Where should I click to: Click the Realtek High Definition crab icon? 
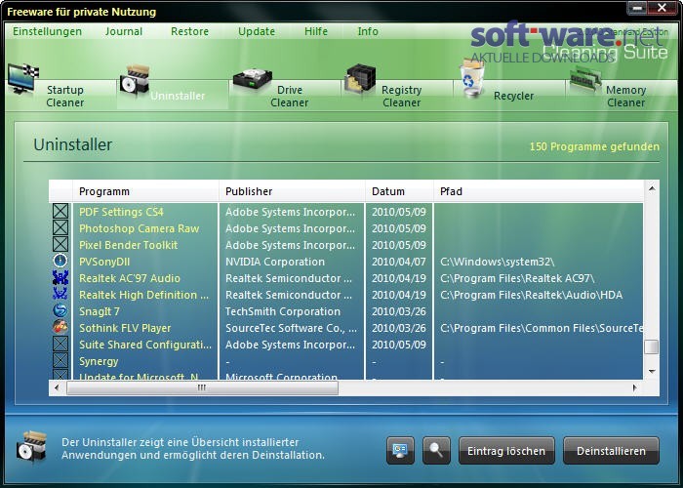click(x=60, y=294)
